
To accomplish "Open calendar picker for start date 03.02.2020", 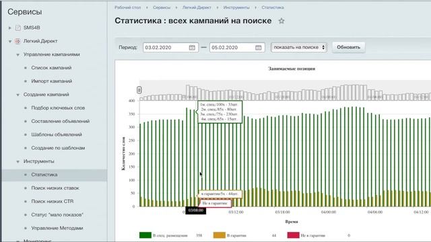I will (x=192, y=48).
